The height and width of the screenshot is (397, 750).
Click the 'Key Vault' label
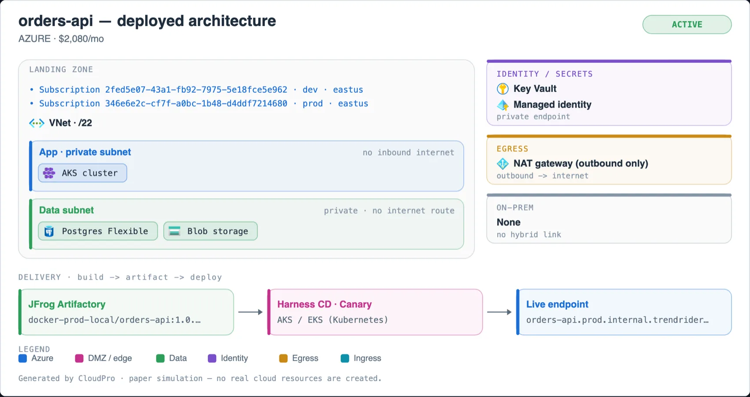pyautogui.click(x=535, y=89)
